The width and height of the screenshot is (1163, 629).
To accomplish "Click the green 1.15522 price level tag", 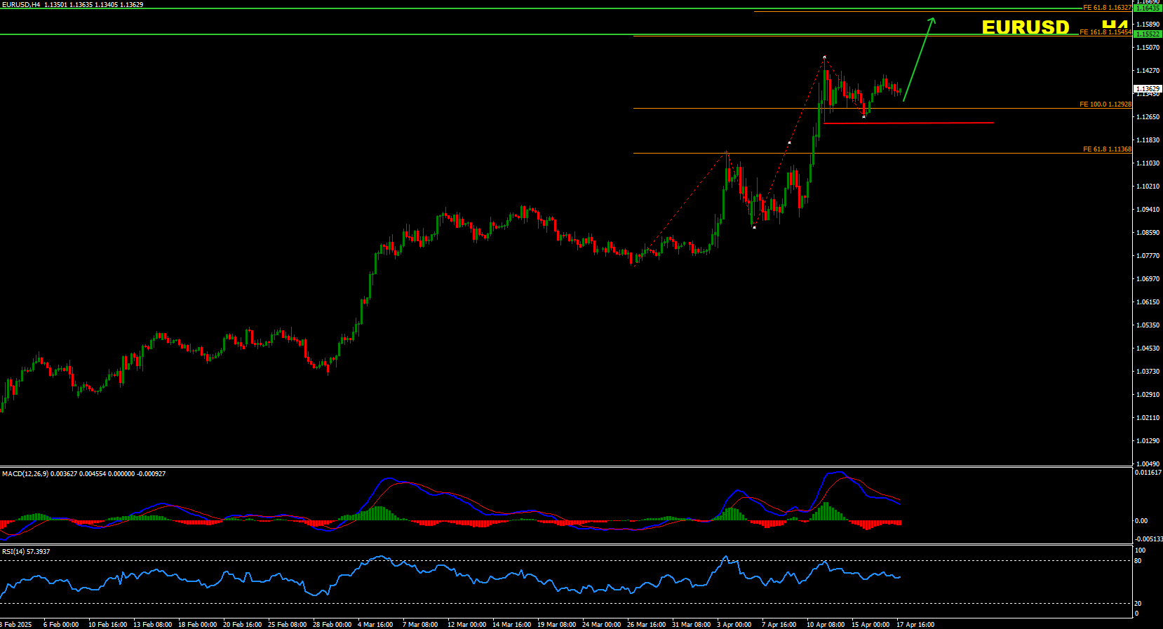I will tap(1148, 34).
